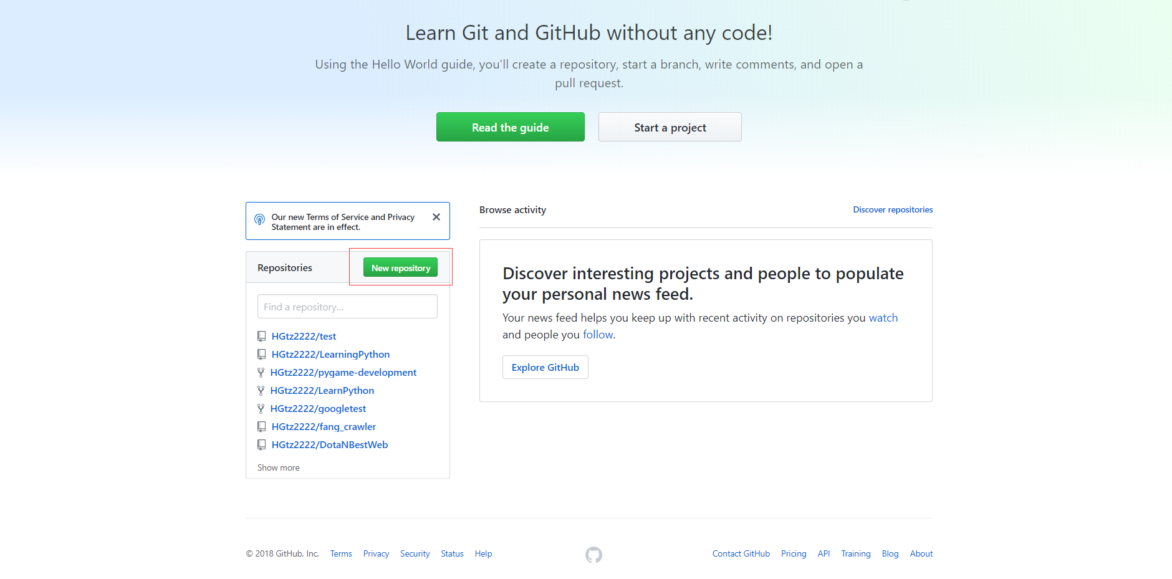Click the Find a repository search field
Screen dimensions: 1172x579
(x=347, y=307)
